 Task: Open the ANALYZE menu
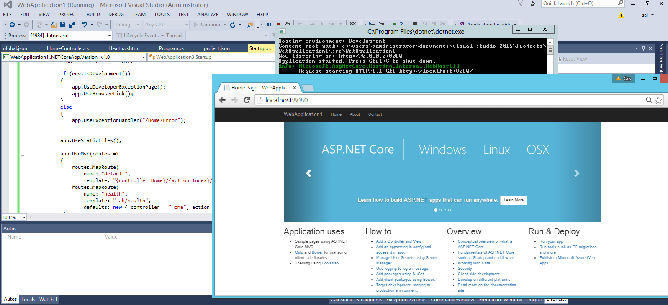pos(208,14)
